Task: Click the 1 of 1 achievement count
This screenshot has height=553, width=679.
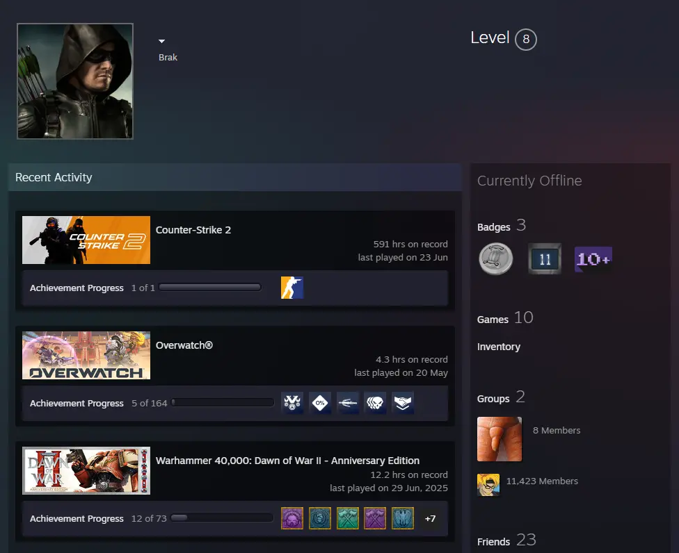Action: [x=143, y=288]
